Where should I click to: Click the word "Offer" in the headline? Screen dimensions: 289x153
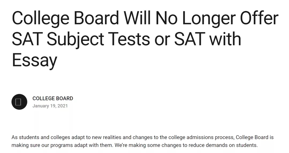[259, 18]
